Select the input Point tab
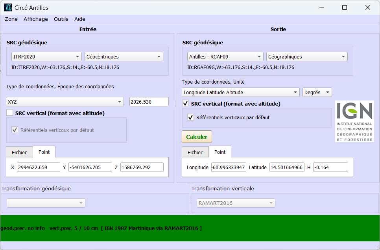This screenshot has height=250, width=380. [44, 152]
